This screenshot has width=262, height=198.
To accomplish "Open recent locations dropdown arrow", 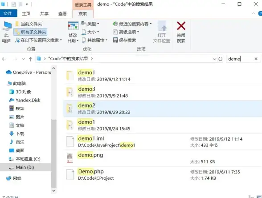I will point(23,59).
